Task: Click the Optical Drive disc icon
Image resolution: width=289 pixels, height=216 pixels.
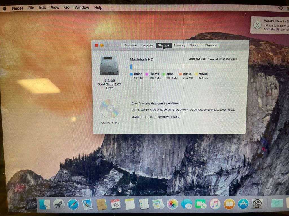Action: [x=110, y=109]
